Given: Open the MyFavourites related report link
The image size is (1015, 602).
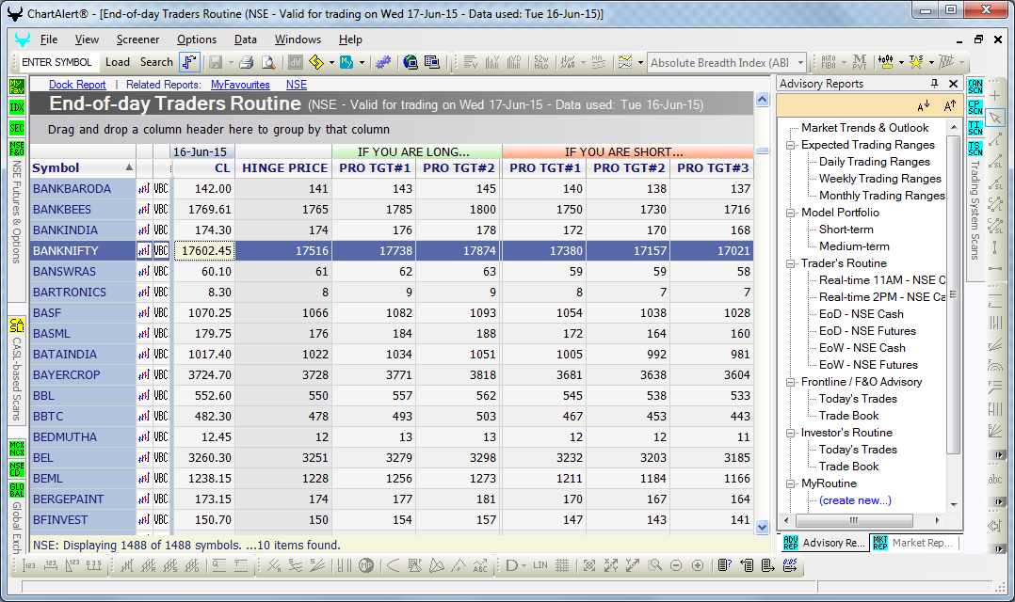Looking at the screenshot, I should [x=240, y=85].
